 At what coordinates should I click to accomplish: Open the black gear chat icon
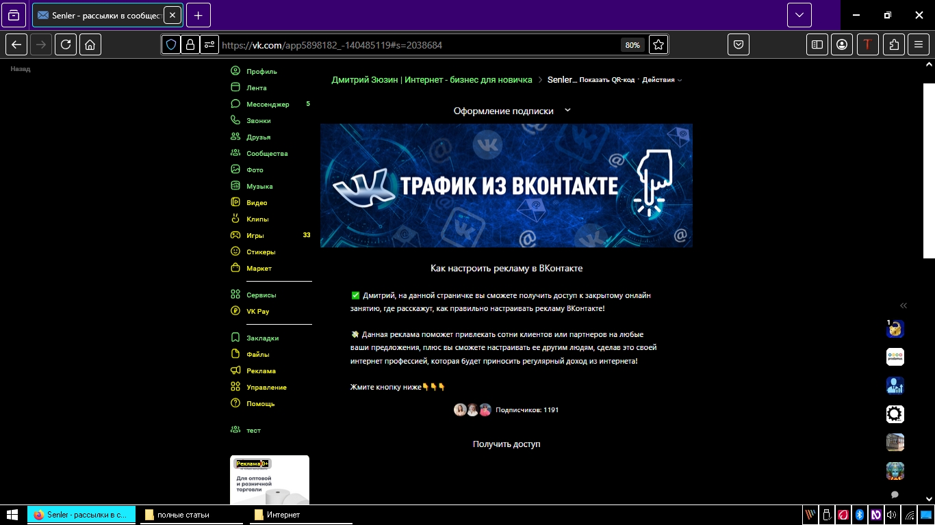click(895, 414)
